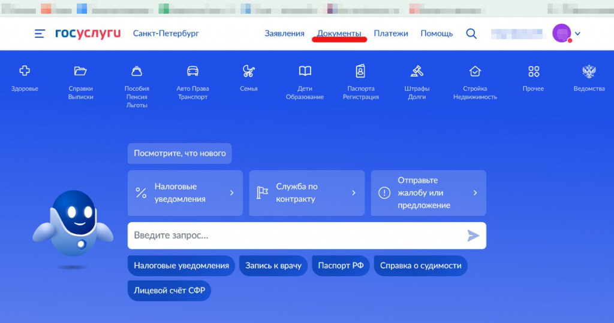Open the Платежи menu item
The width and height of the screenshot is (614, 323).
click(391, 33)
